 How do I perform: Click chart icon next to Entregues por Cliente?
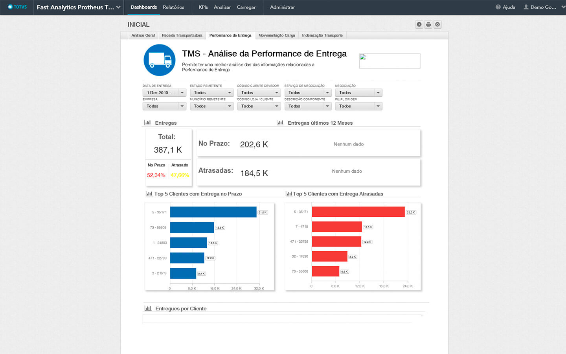point(148,308)
